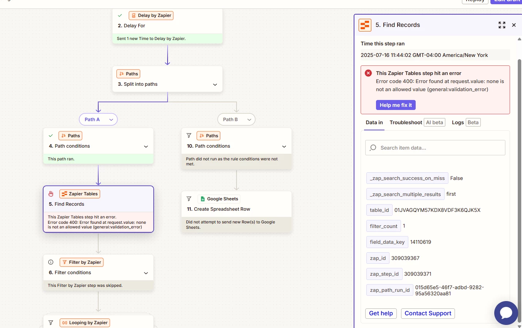
Task: Click the magnifier icon in search field
Action: click(x=373, y=148)
